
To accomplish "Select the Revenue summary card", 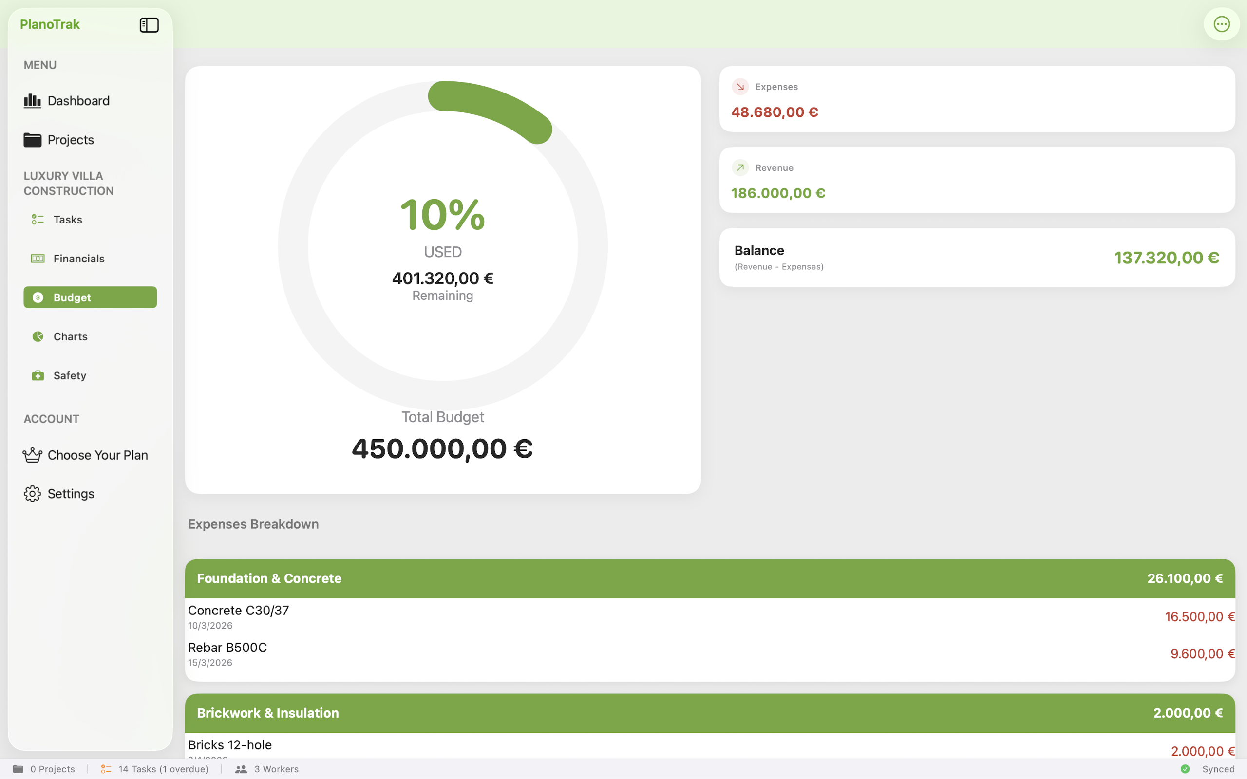I will tap(977, 180).
